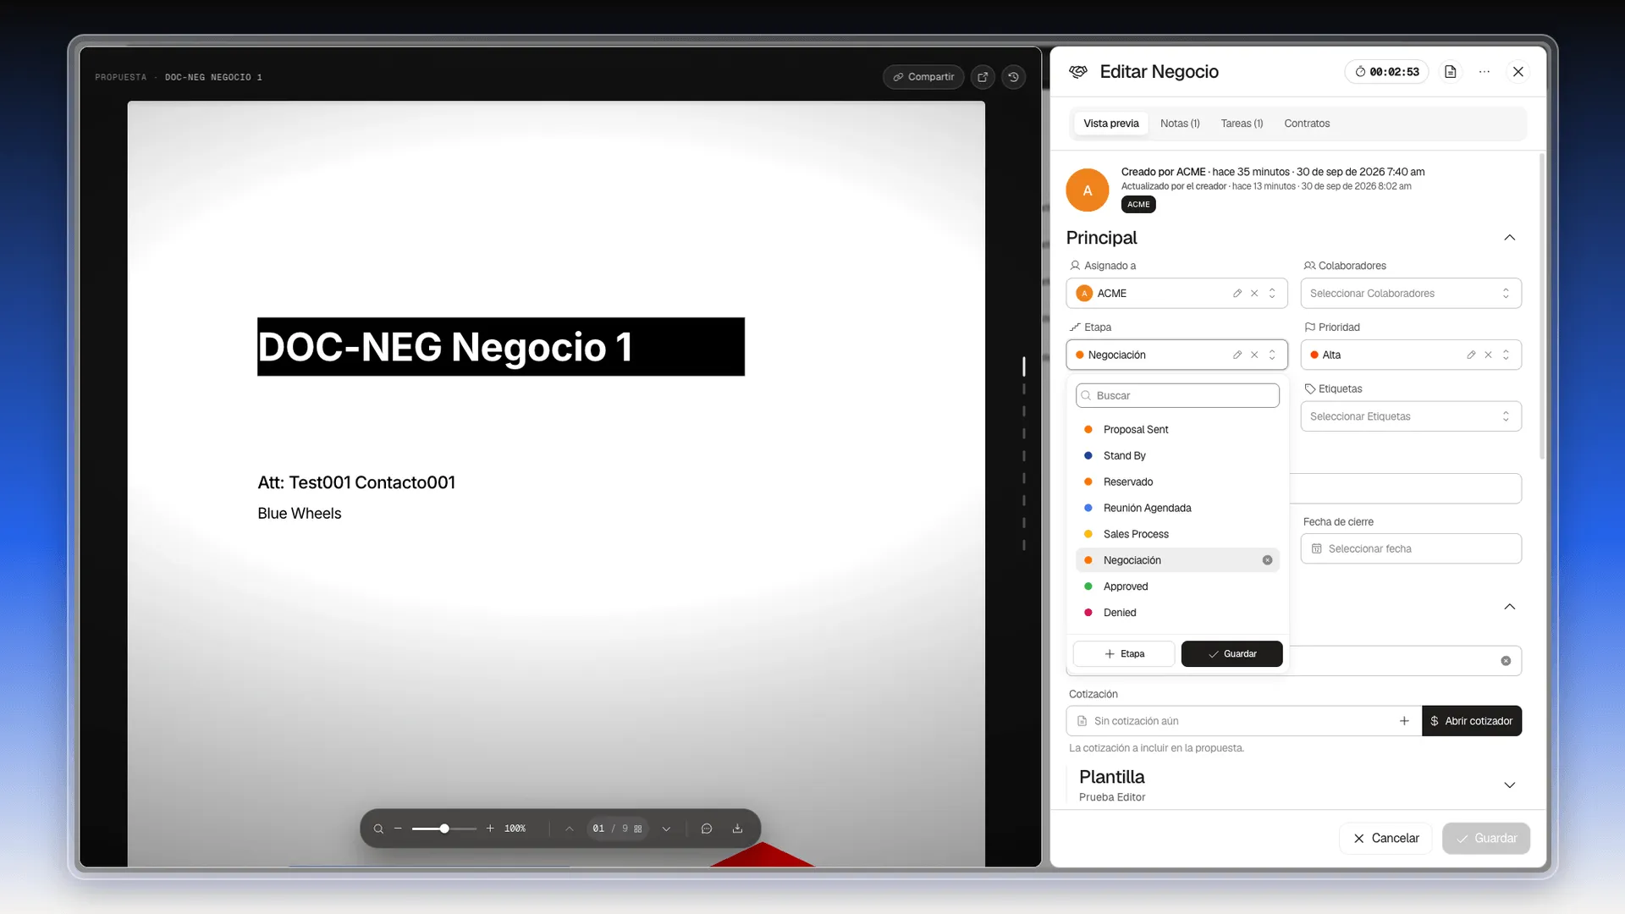Select the Vista previa tab
Image resolution: width=1625 pixels, height=914 pixels.
click(x=1110, y=124)
